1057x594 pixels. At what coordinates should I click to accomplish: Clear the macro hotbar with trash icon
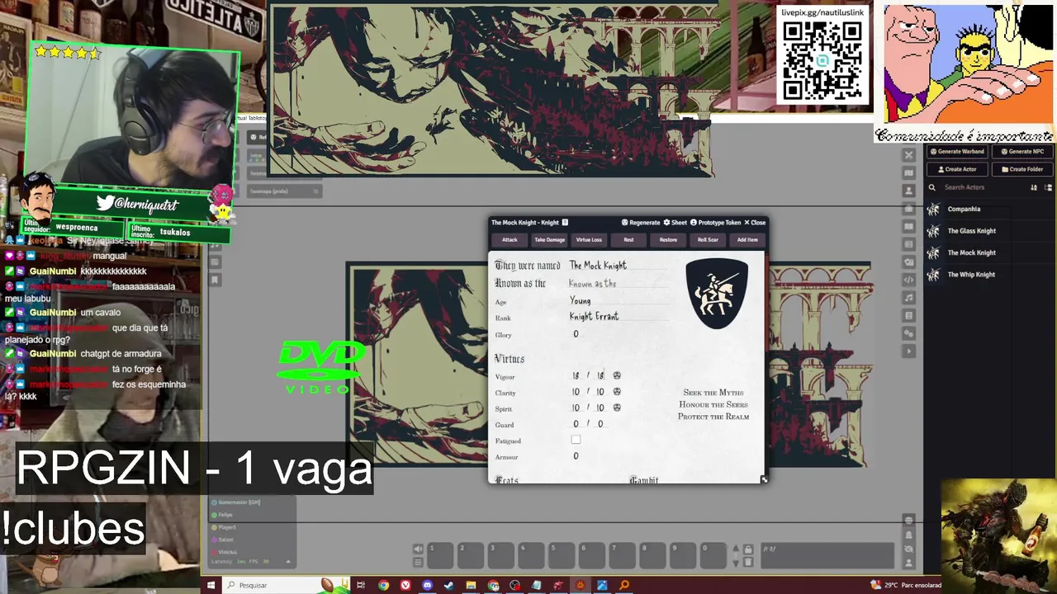click(x=748, y=562)
